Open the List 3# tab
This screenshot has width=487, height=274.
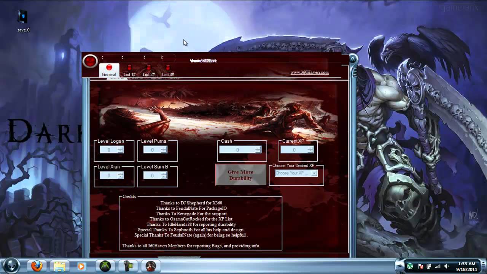pyautogui.click(x=168, y=71)
